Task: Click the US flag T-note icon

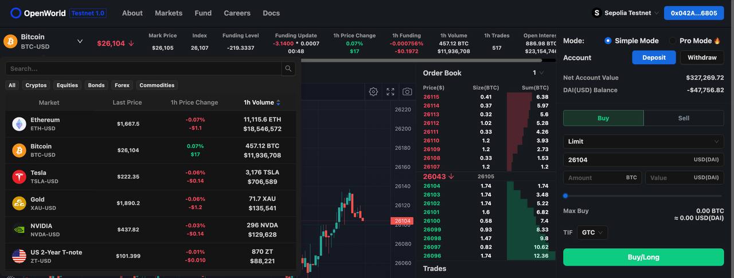Action: [x=19, y=256]
